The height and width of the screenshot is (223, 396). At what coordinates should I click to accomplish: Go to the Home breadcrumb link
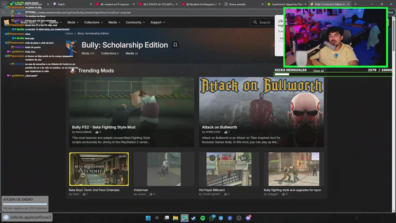point(69,33)
